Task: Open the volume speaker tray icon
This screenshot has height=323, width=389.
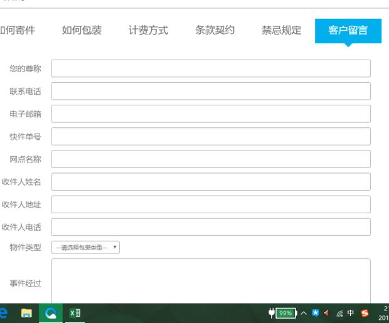Action: pyautogui.click(x=327, y=313)
